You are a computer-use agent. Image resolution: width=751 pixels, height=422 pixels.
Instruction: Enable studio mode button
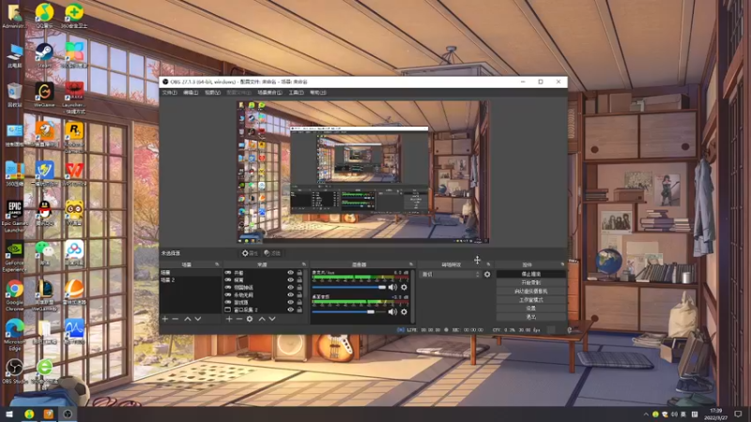[x=530, y=299]
